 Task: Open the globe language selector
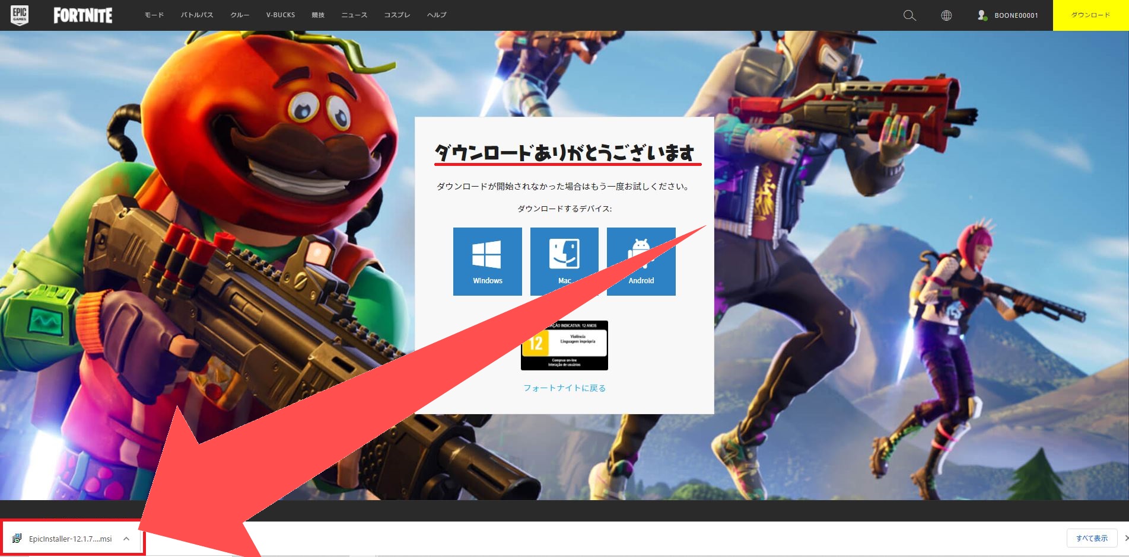click(x=946, y=15)
